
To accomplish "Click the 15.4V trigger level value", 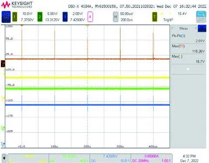I will click(x=182, y=14).
